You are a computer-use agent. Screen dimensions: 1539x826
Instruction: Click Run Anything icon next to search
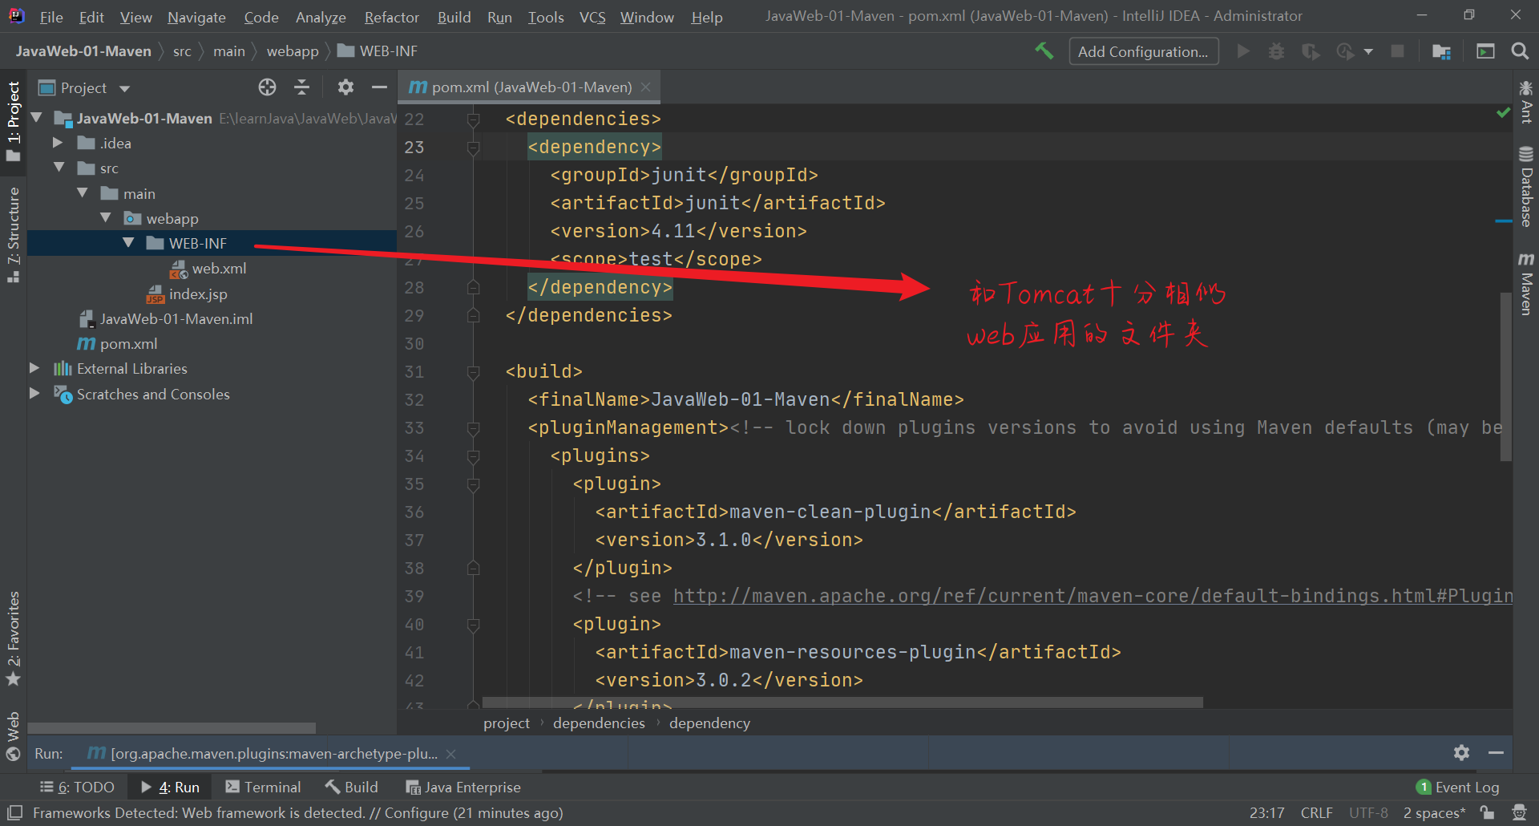1485,51
